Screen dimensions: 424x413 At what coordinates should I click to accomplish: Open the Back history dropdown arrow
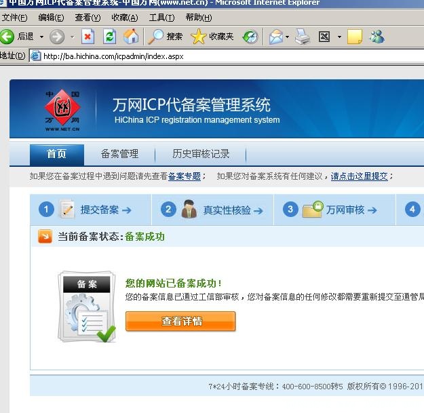pyautogui.click(x=41, y=37)
